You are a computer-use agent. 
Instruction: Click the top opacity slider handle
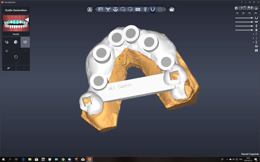click(x=252, y=18)
